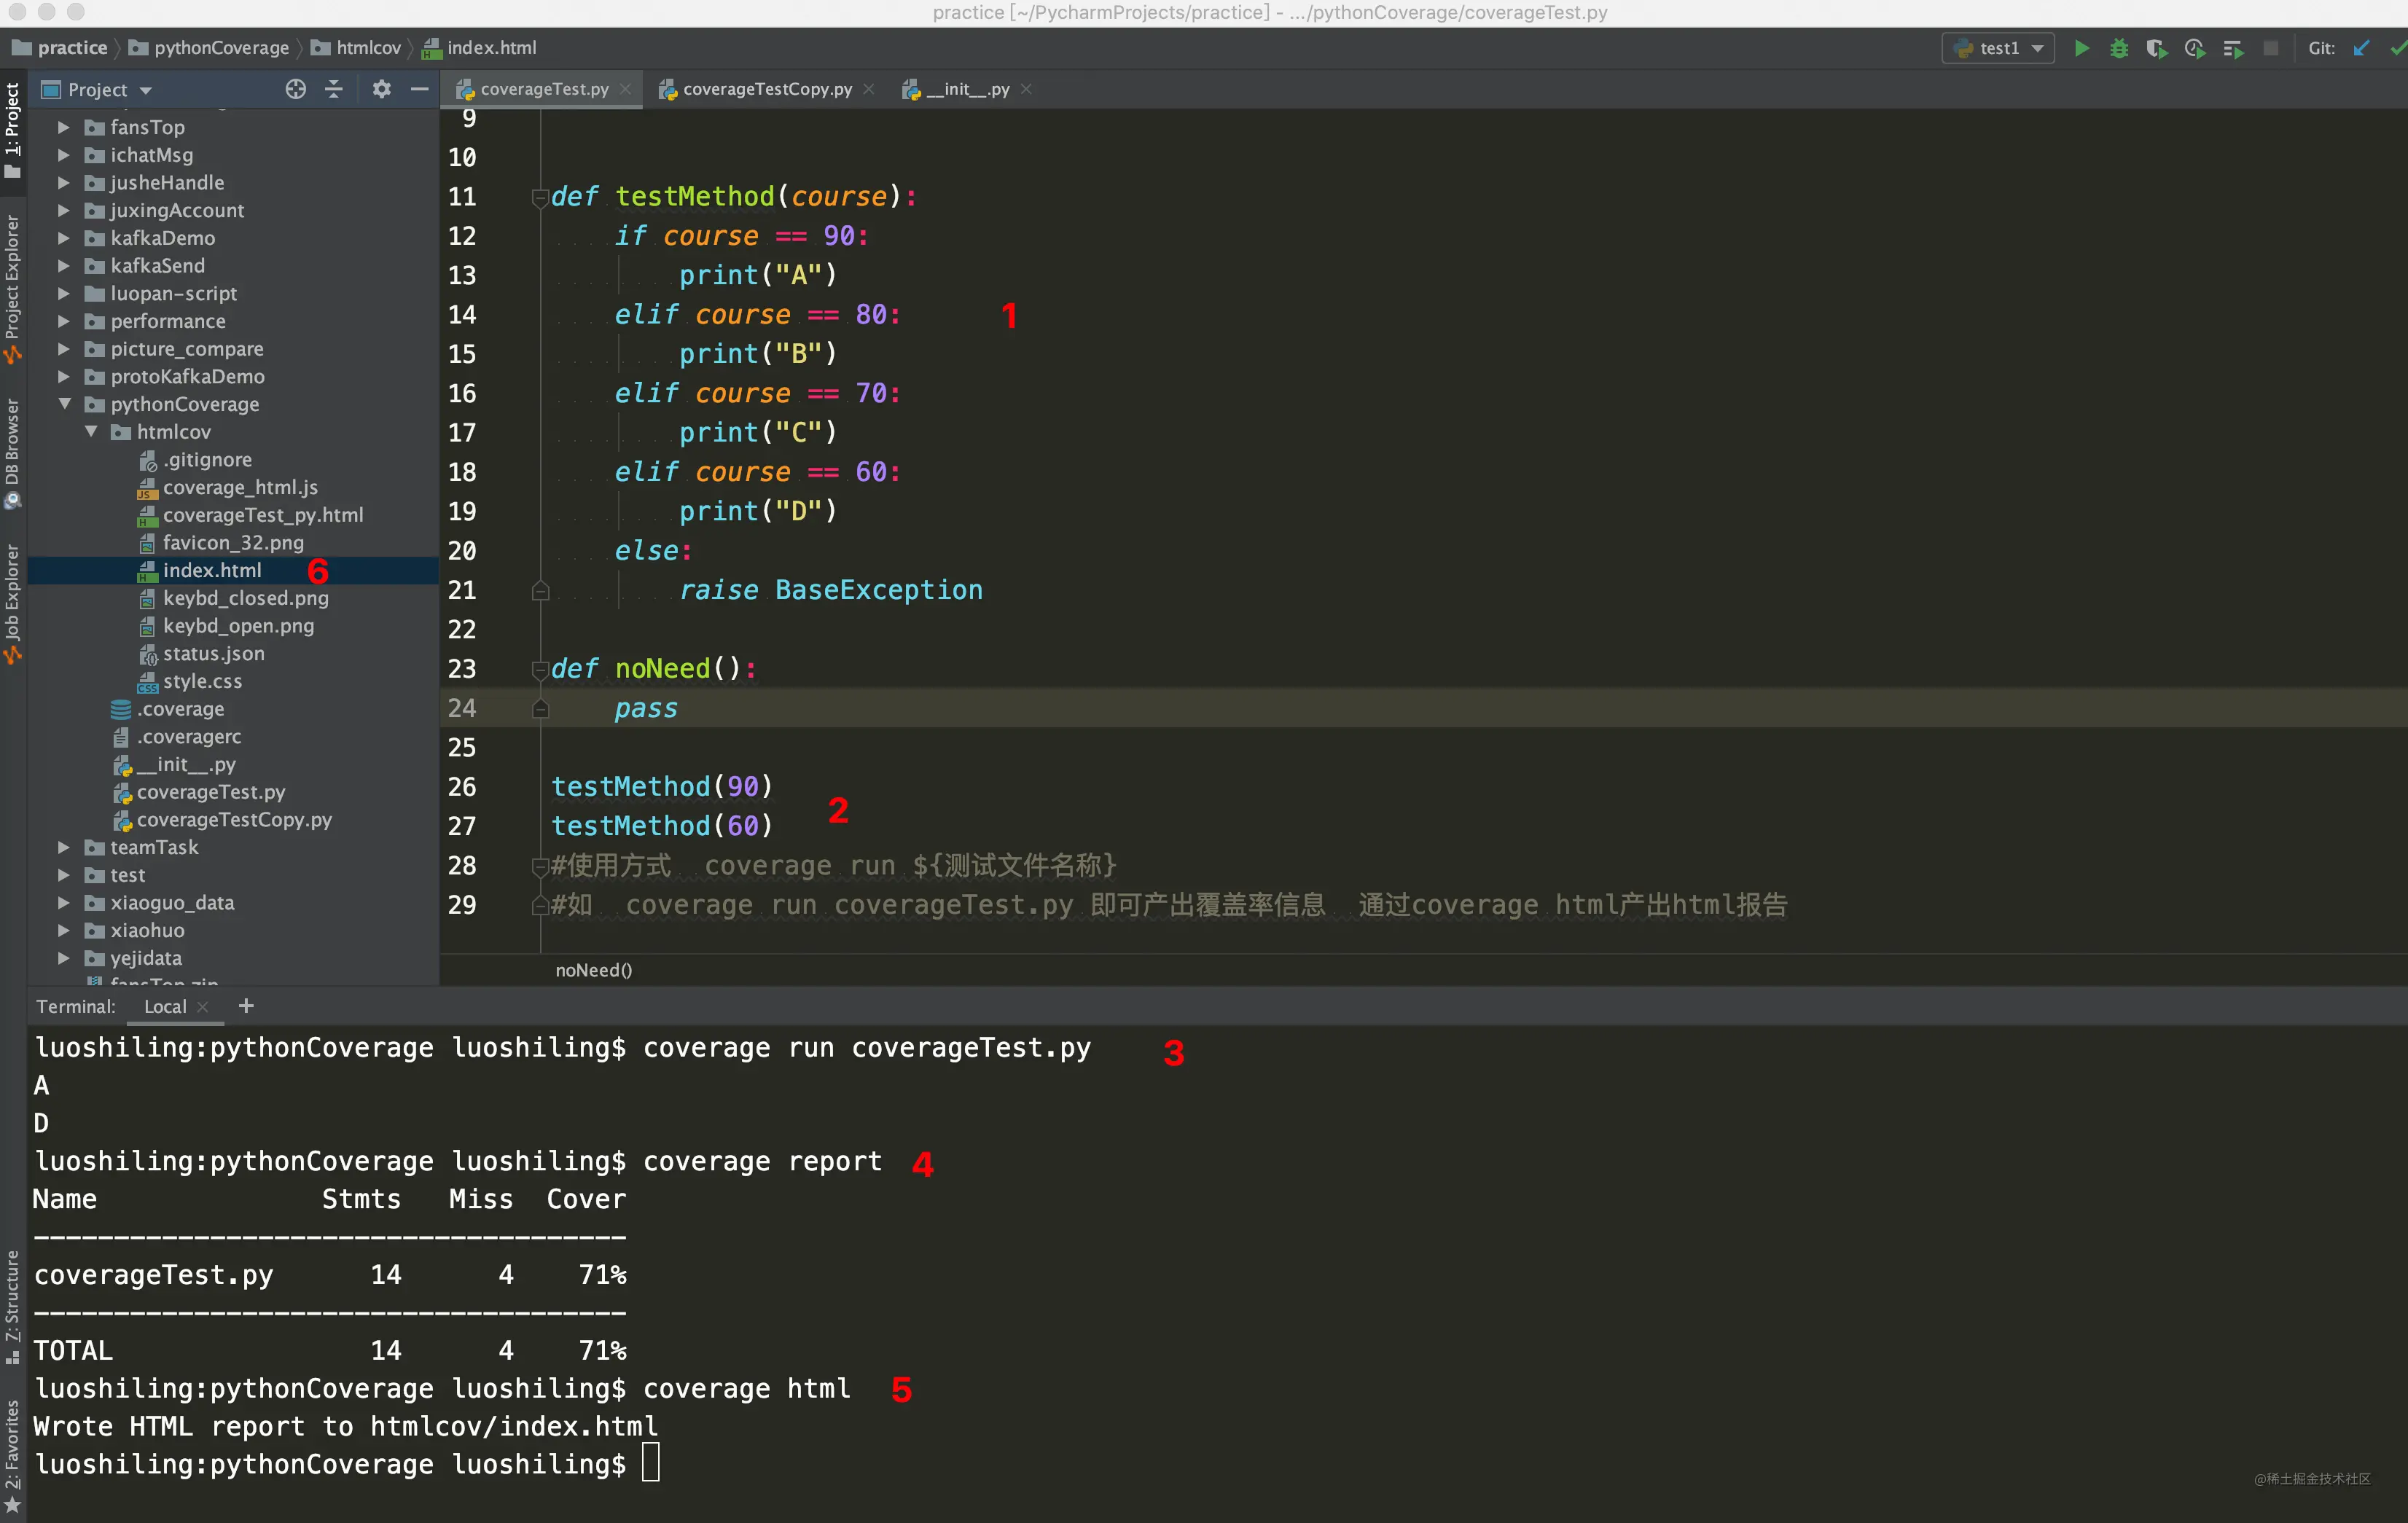The height and width of the screenshot is (1523, 2408).
Task: Toggle the Z: Structure side panel
Action: 12,1306
